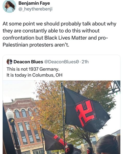Image resolution: width=123 pixels, height=154 pixels.
Task: Open the 21h timestamp of quoted tweet
Action: tap(85, 62)
